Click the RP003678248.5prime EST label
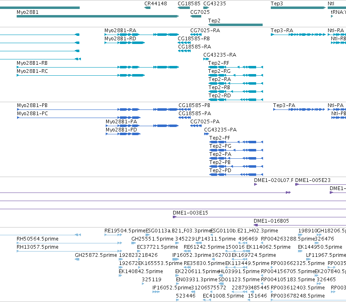 click(298, 296)
